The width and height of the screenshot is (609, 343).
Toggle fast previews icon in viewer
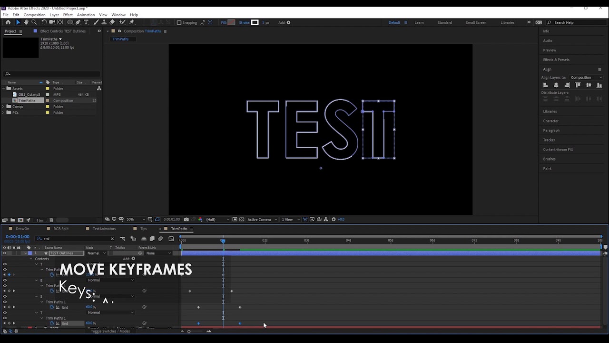pos(312,220)
